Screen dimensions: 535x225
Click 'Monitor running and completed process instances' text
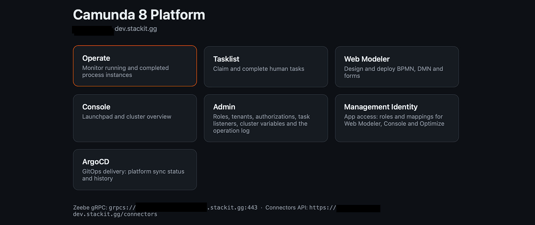125,71
